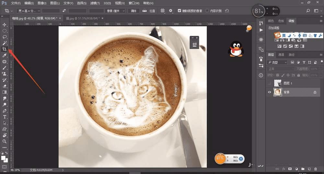
Task: Pick the Eyedropper tool
Action: [5, 56]
